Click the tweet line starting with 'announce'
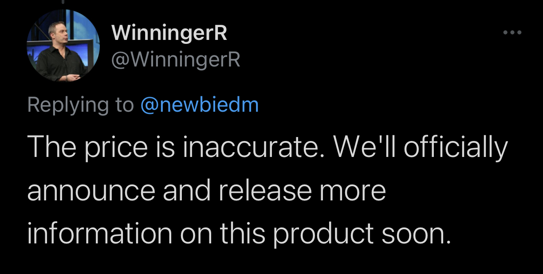 click(206, 190)
